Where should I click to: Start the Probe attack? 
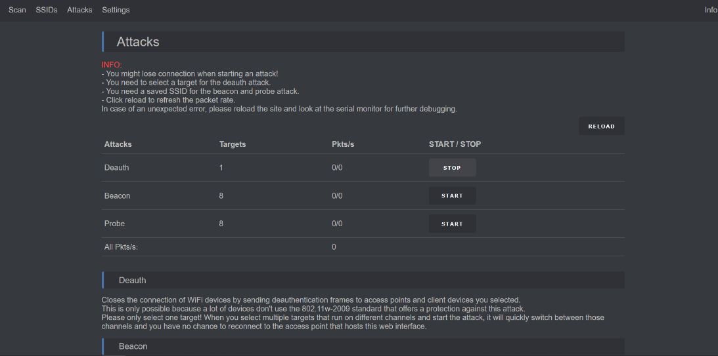pos(452,224)
